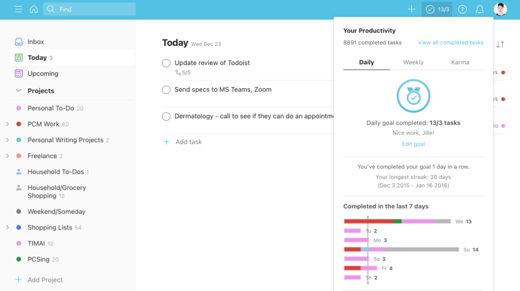
Task: Click Friday 4 completed tasks bar
Action: (361, 268)
